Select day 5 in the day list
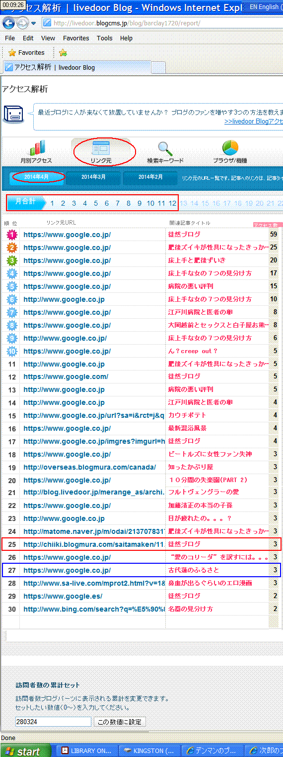Image resolution: width=283 pixels, height=757 pixels. click(x=96, y=203)
